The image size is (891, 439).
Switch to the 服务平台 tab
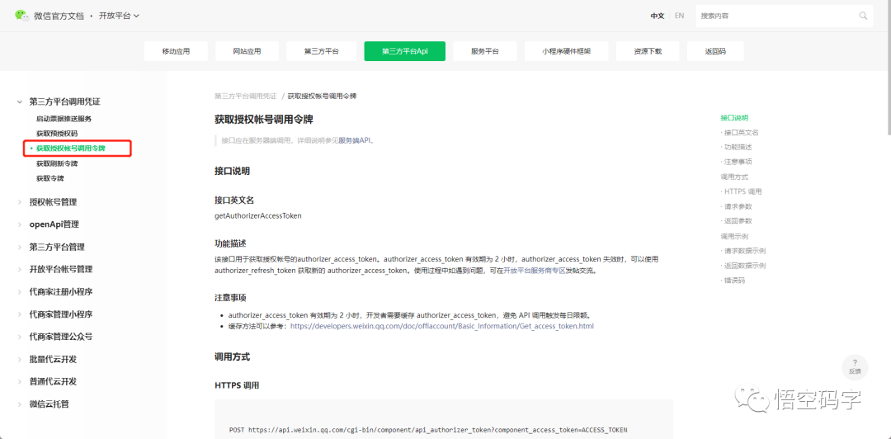point(485,51)
